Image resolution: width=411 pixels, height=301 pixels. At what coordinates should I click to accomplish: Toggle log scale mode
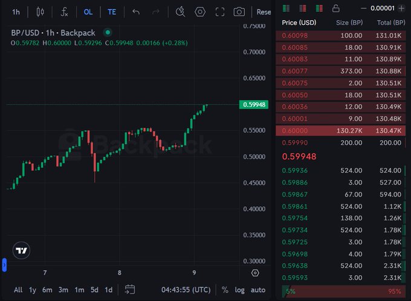coord(239,290)
